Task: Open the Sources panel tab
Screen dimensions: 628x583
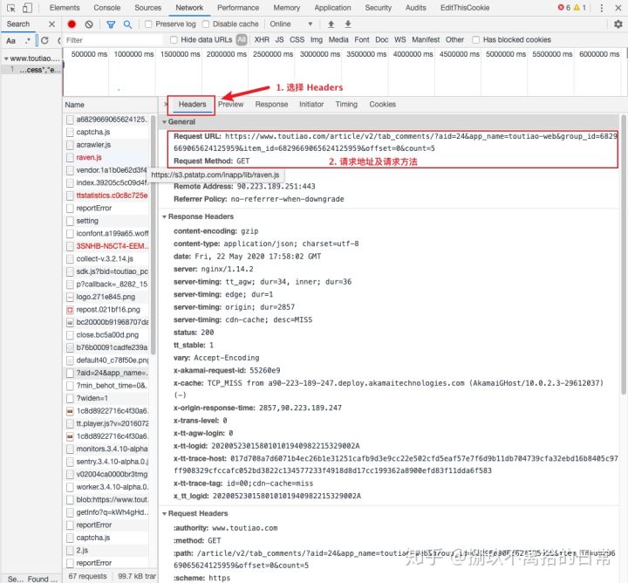Action: coord(147,8)
